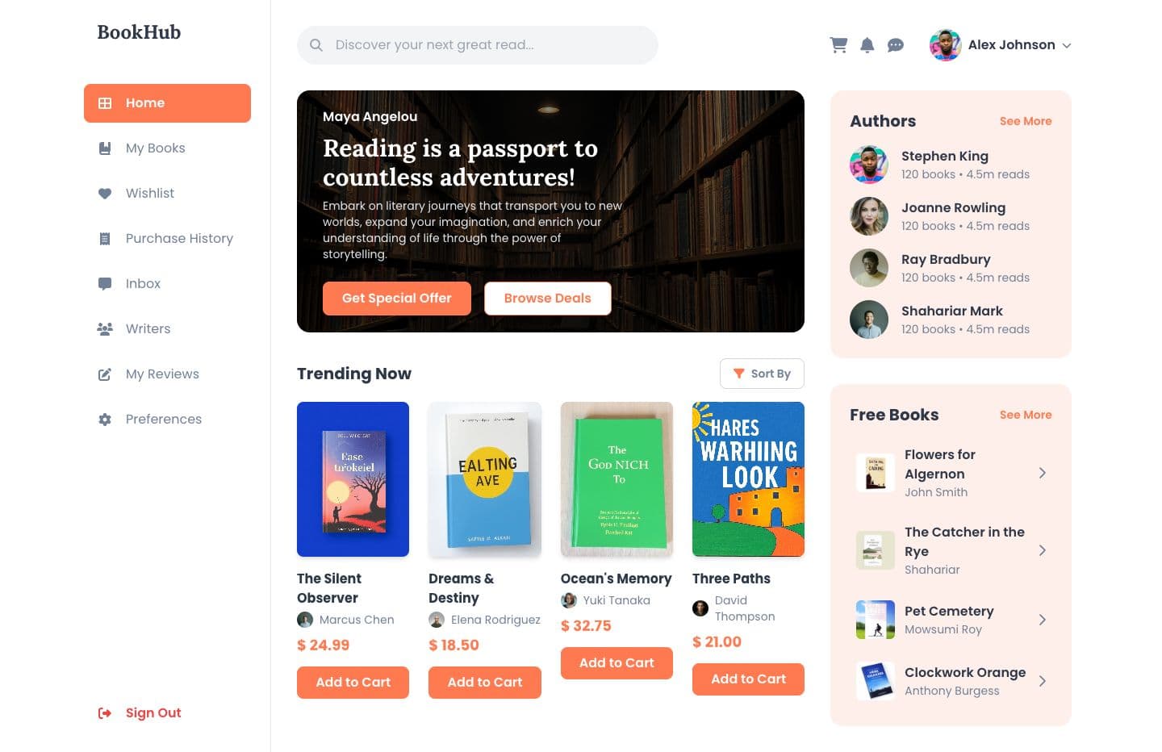This screenshot has width=1162, height=752.
Task: Open the chat messages icon
Action: point(896,45)
